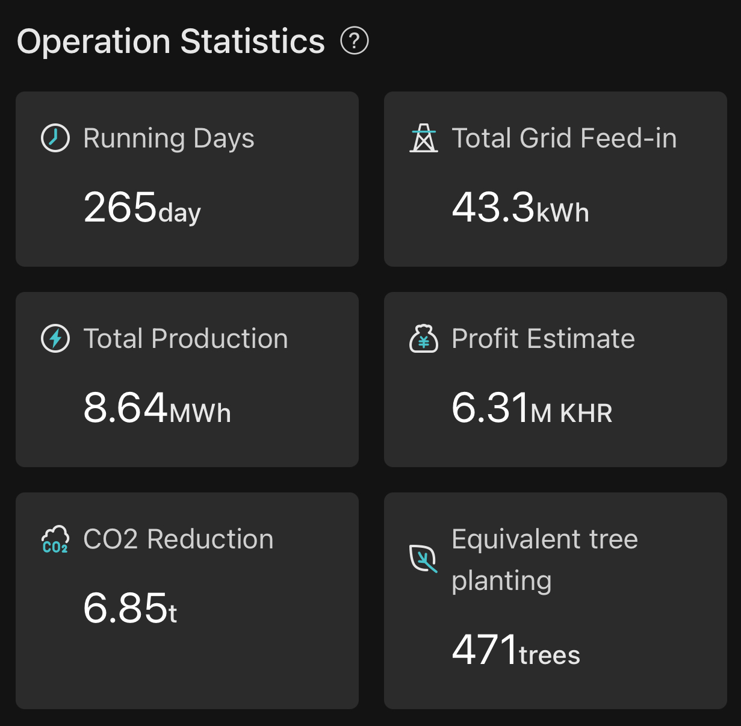741x726 pixels.
Task: Click the Operation Statistics heading
Action: [x=171, y=42]
